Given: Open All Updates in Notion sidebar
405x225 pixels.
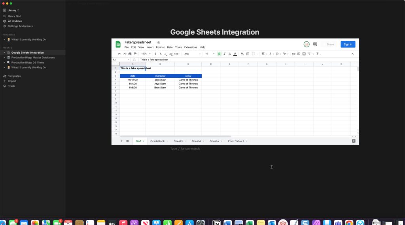Looking at the screenshot, I should pos(15,21).
